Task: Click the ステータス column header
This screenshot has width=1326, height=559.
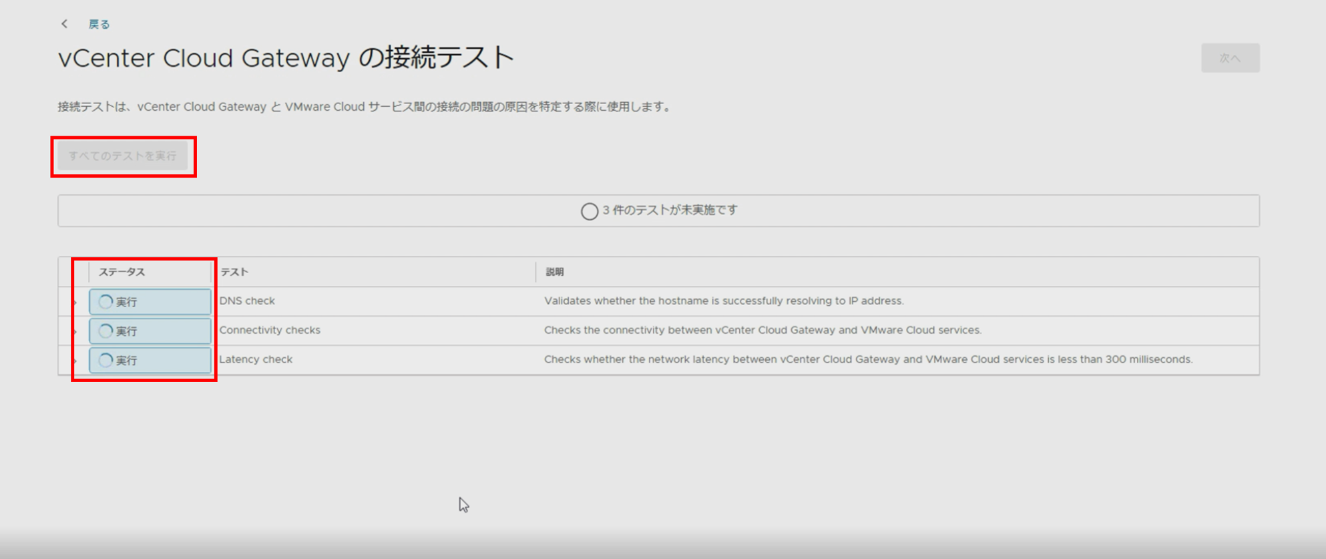Action: [122, 272]
